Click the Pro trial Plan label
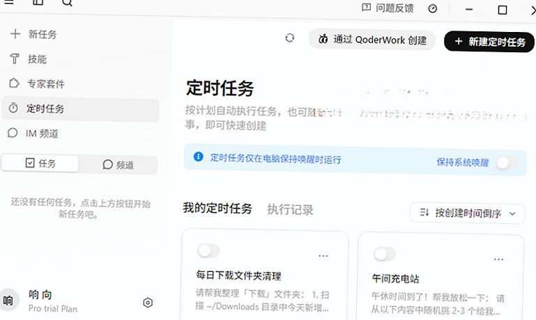Image resolution: width=536 pixels, height=320 pixels. 53,309
